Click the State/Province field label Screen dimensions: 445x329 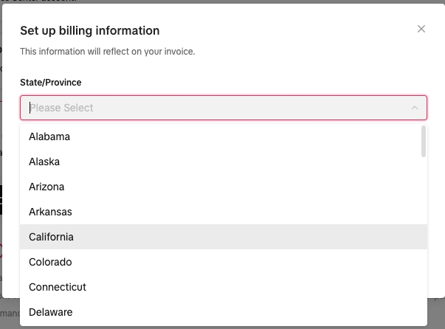[51, 82]
